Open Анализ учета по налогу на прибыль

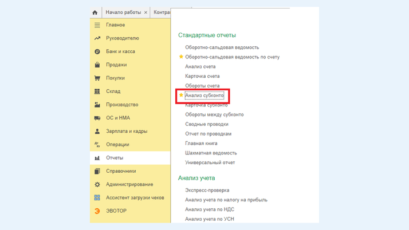[226, 200]
